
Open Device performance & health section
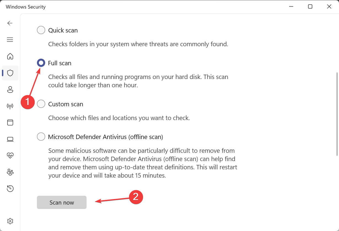tap(10, 155)
